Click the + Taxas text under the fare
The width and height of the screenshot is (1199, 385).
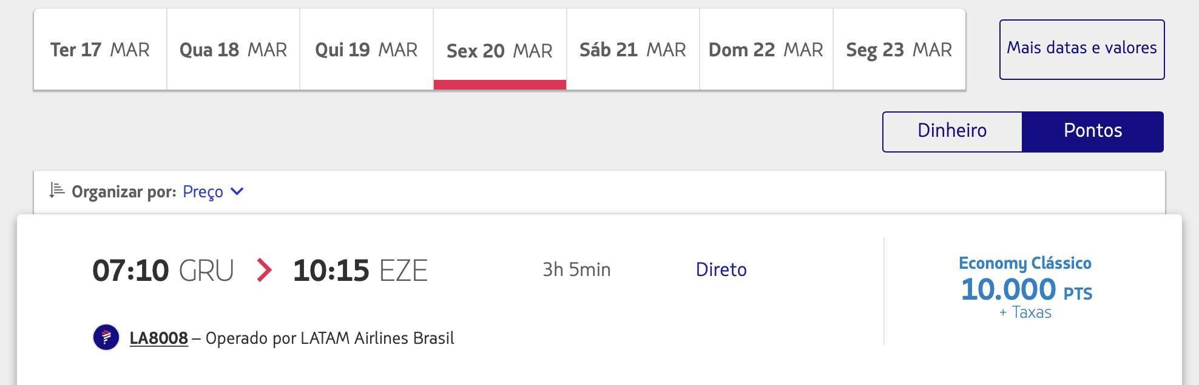pos(1025,312)
